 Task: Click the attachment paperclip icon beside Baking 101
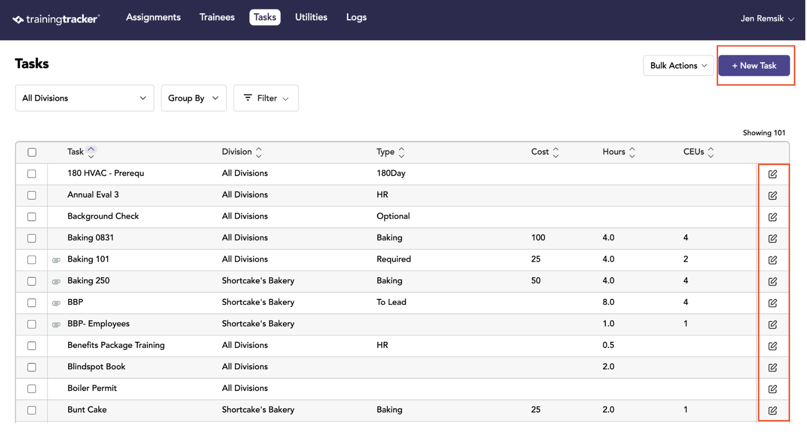(56, 260)
